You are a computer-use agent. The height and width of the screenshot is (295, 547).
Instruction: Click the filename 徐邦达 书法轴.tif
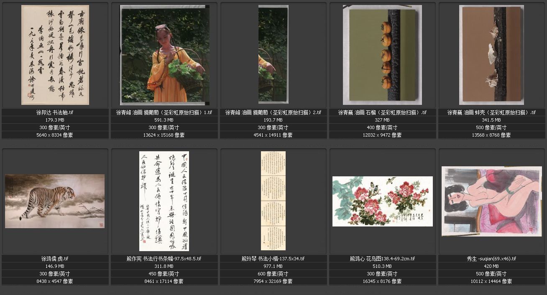tap(55, 112)
